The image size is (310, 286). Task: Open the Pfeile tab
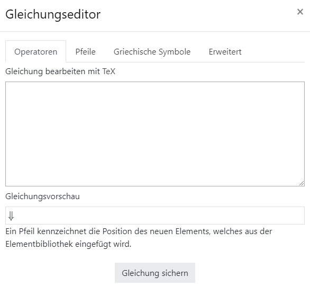tap(85, 52)
